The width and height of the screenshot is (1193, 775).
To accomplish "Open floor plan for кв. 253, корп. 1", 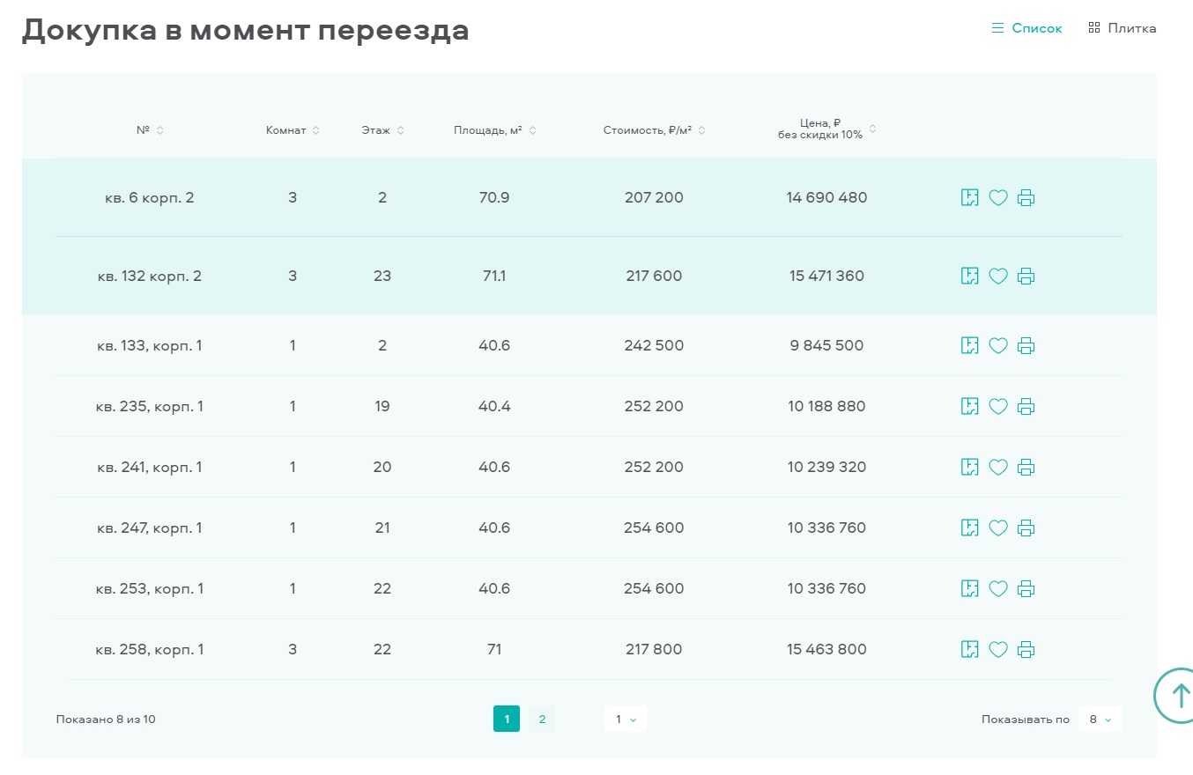I will tap(969, 588).
